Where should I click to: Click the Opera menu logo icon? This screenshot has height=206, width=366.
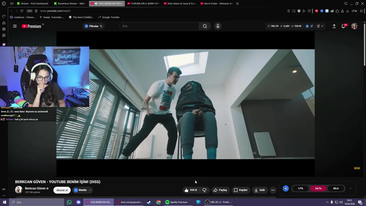pos(4,3)
